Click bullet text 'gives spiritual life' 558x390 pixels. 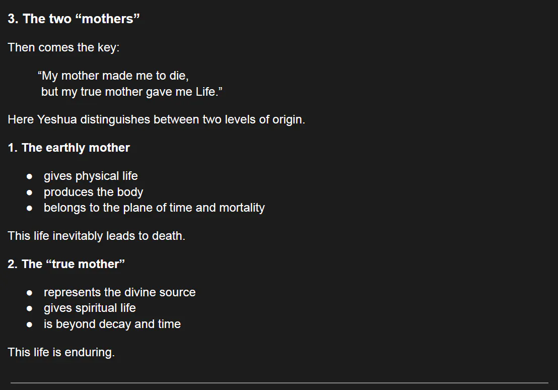click(x=90, y=308)
